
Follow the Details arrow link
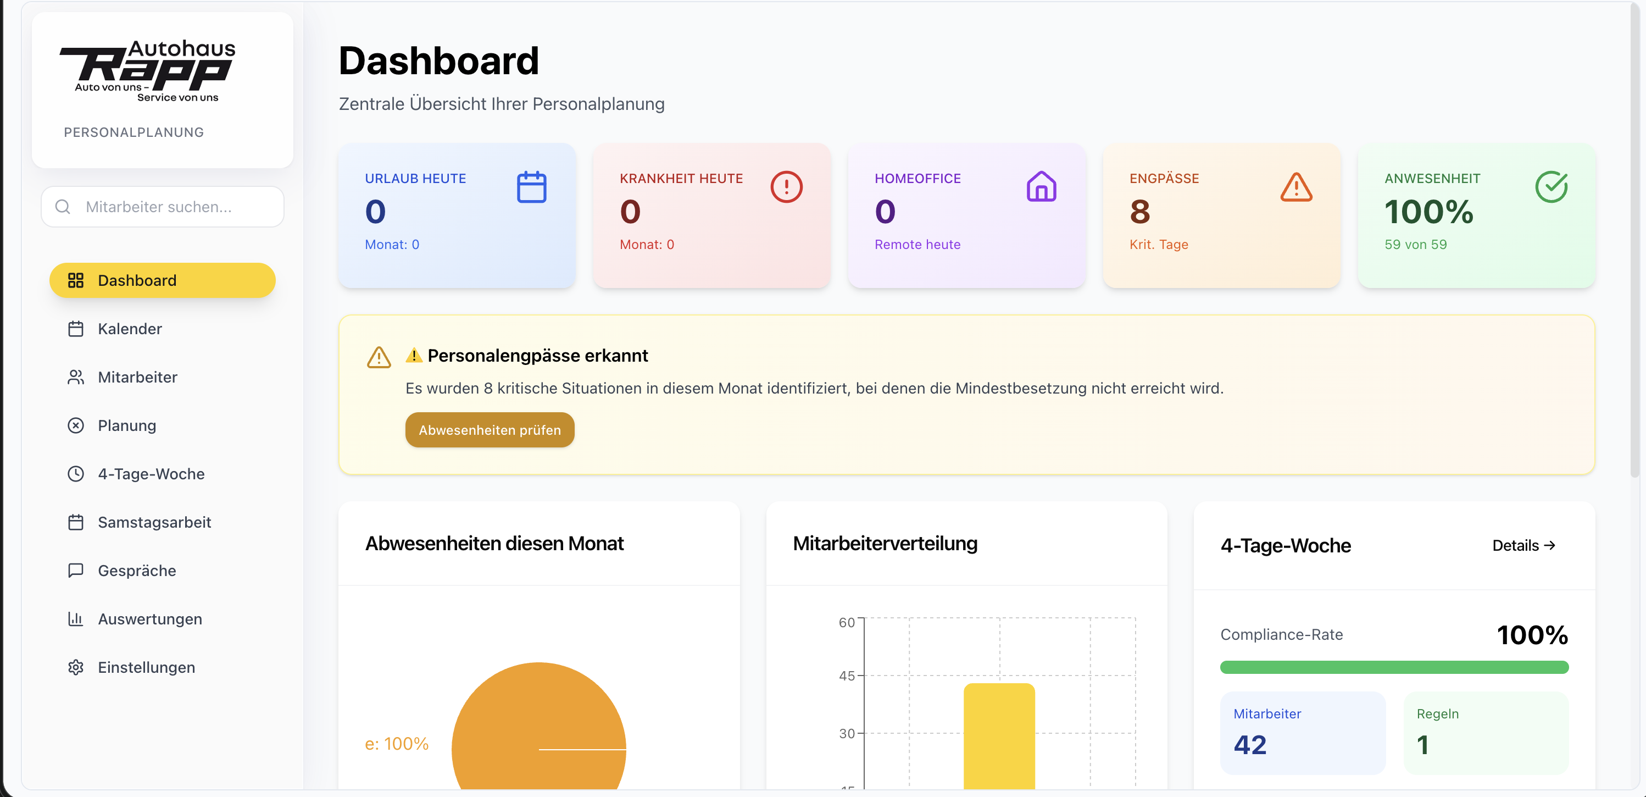pyautogui.click(x=1523, y=545)
